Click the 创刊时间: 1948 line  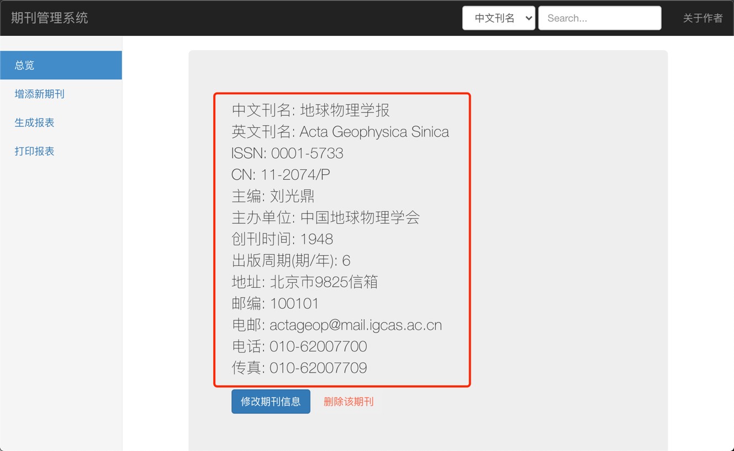coord(282,239)
